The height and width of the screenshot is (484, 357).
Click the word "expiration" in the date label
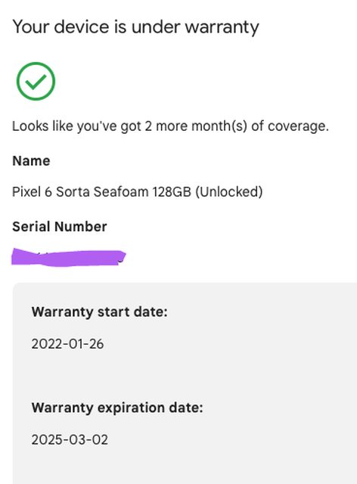pyautogui.click(x=132, y=408)
